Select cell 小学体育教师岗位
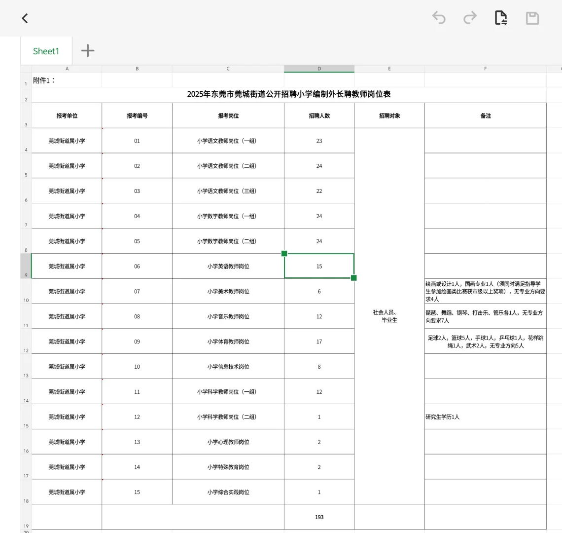Viewport: 562px width, 533px height. pos(228,342)
